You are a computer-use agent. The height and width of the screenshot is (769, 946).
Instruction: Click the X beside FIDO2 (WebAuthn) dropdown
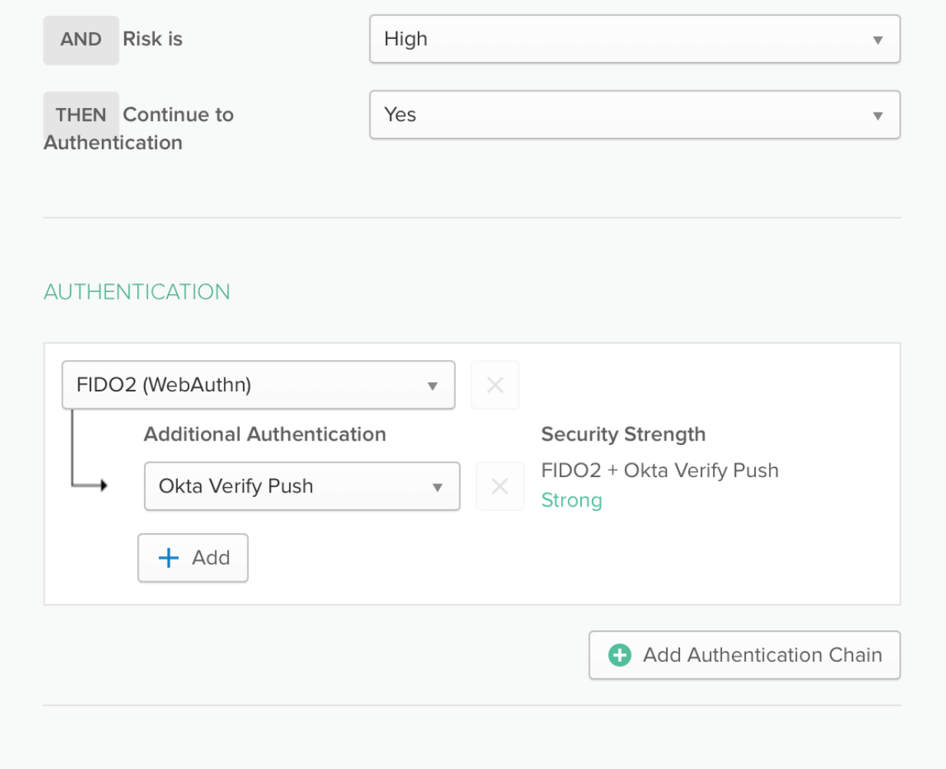click(x=495, y=385)
